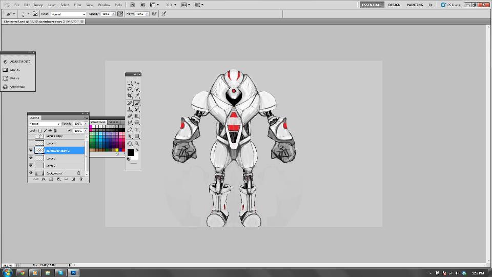Activate the Zoom magnifier tool
492x277 pixels.
click(x=137, y=144)
